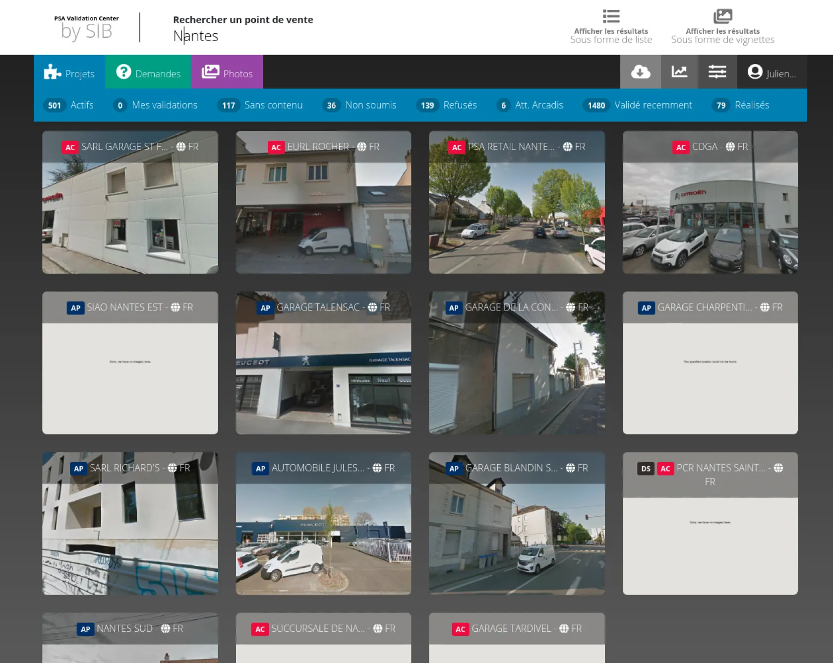Click the cloud download icon
The height and width of the screenshot is (663, 833).
(640, 72)
